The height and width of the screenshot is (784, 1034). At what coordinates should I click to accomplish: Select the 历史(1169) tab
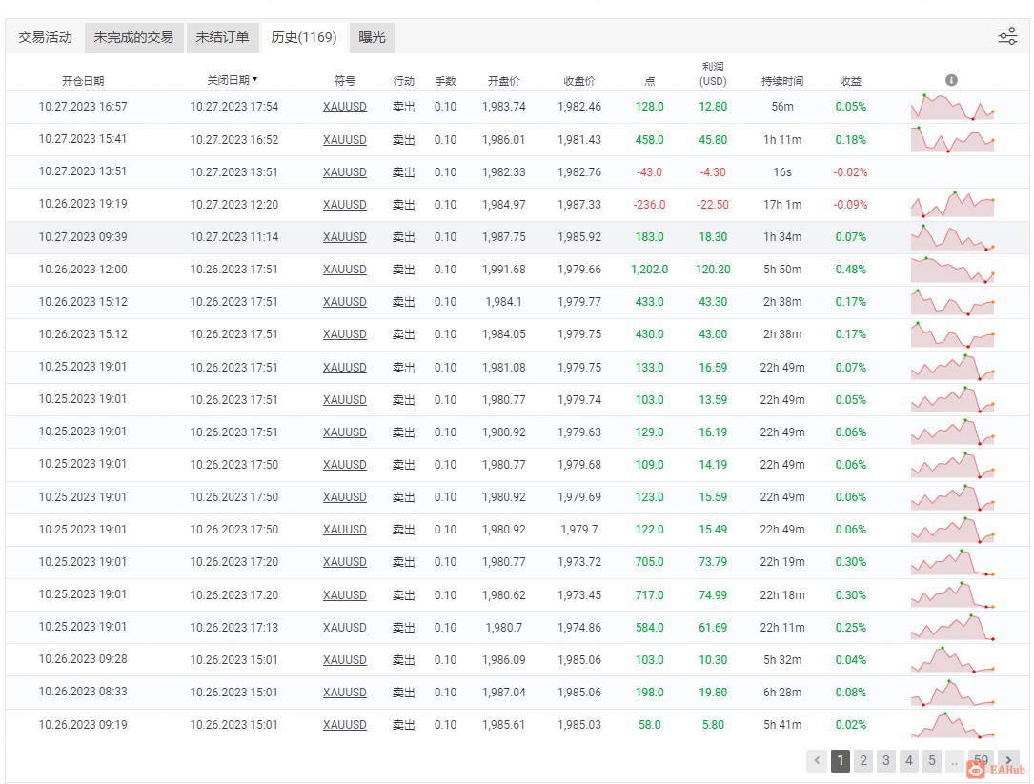coord(303,37)
